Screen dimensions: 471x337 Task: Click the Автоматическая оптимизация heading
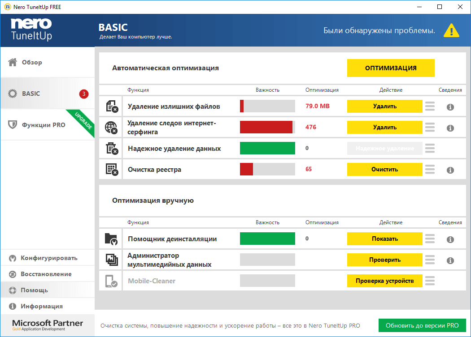point(166,68)
